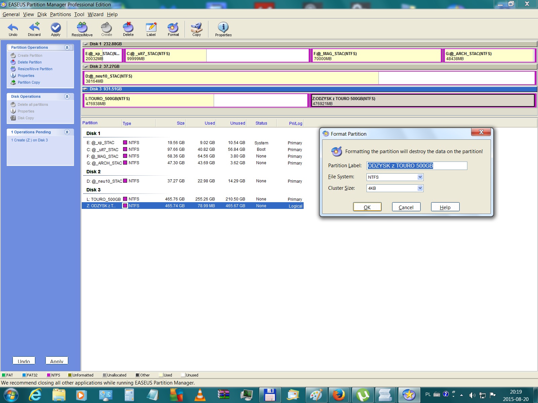Cancel the Format Partition dialog
The height and width of the screenshot is (403, 538).
(406, 207)
